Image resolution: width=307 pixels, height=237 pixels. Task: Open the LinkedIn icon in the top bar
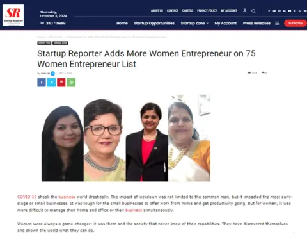(285, 11)
